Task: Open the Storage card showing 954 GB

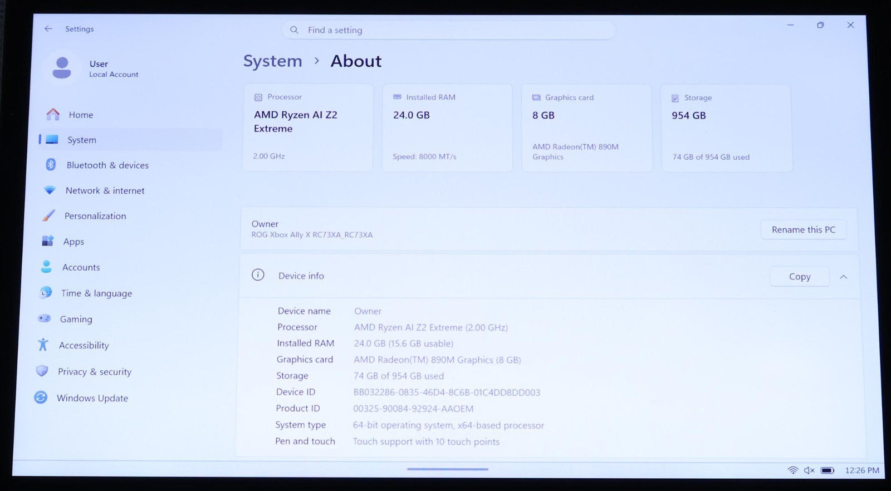Action: click(x=726, y=128)
